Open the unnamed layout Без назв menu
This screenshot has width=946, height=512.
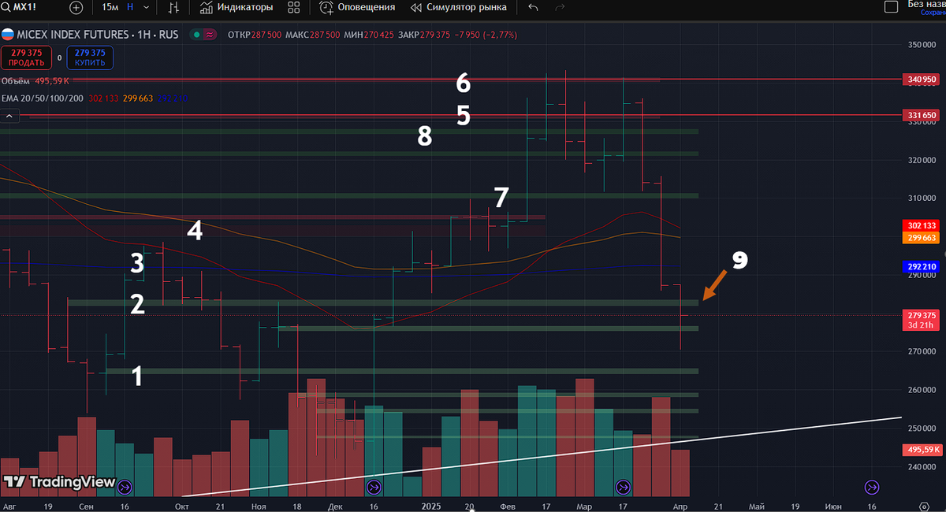point(926,4)
